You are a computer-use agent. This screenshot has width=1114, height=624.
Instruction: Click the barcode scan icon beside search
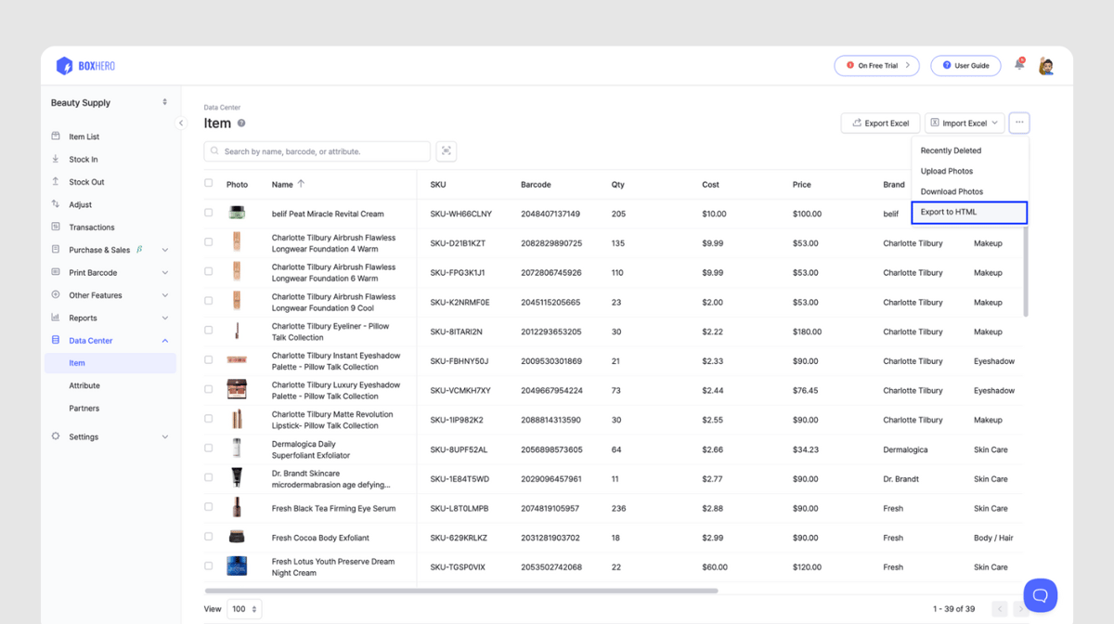click(446, 151)
